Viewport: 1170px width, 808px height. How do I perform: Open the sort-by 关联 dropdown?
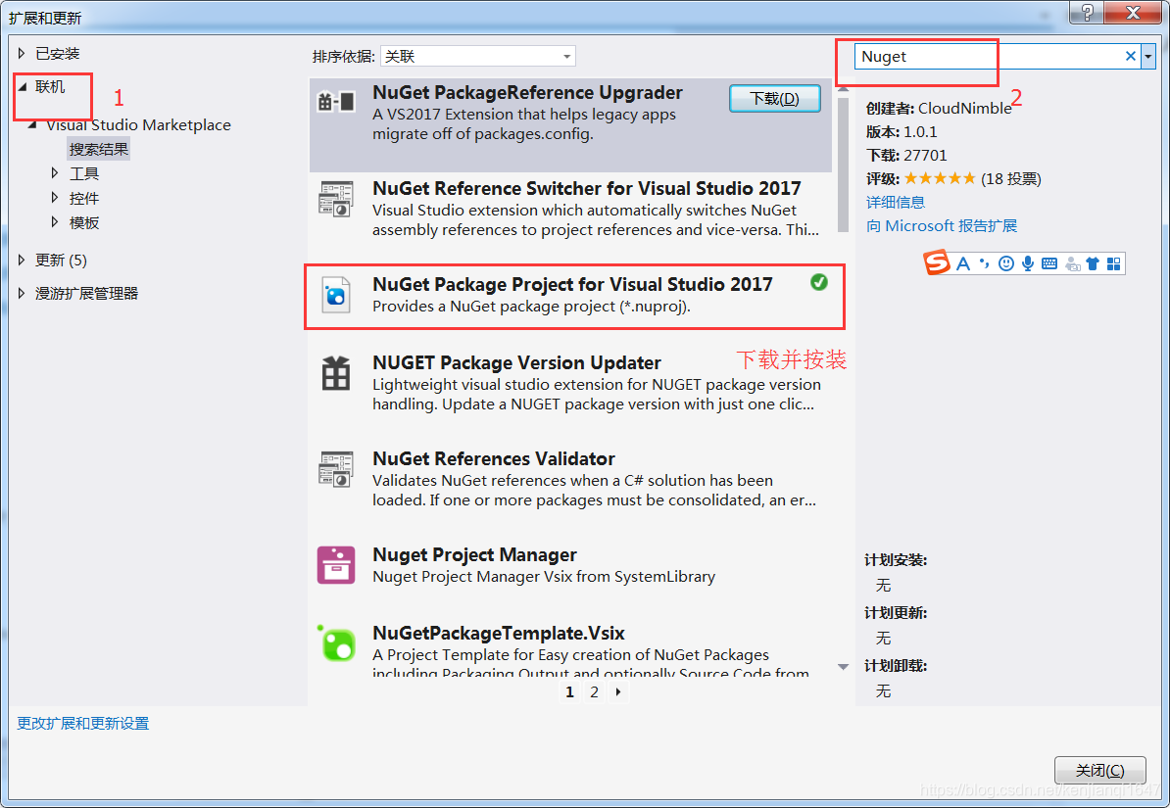coord(477,56)
